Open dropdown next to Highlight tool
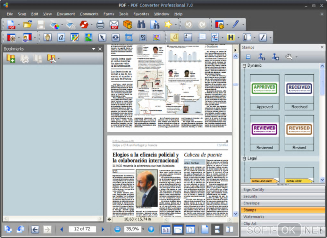The height and width of the screenshot is (238, 327). (239, 38)
